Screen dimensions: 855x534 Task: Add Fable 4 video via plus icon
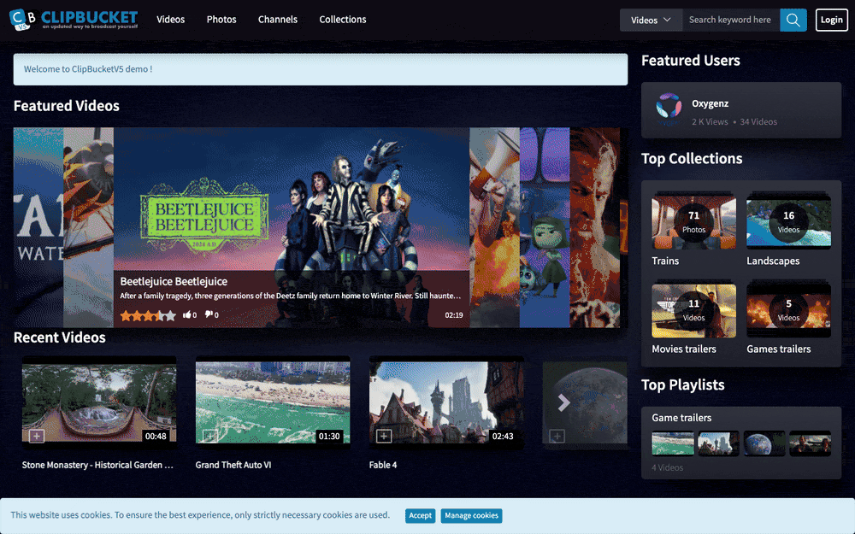click(x=384, y=436)
